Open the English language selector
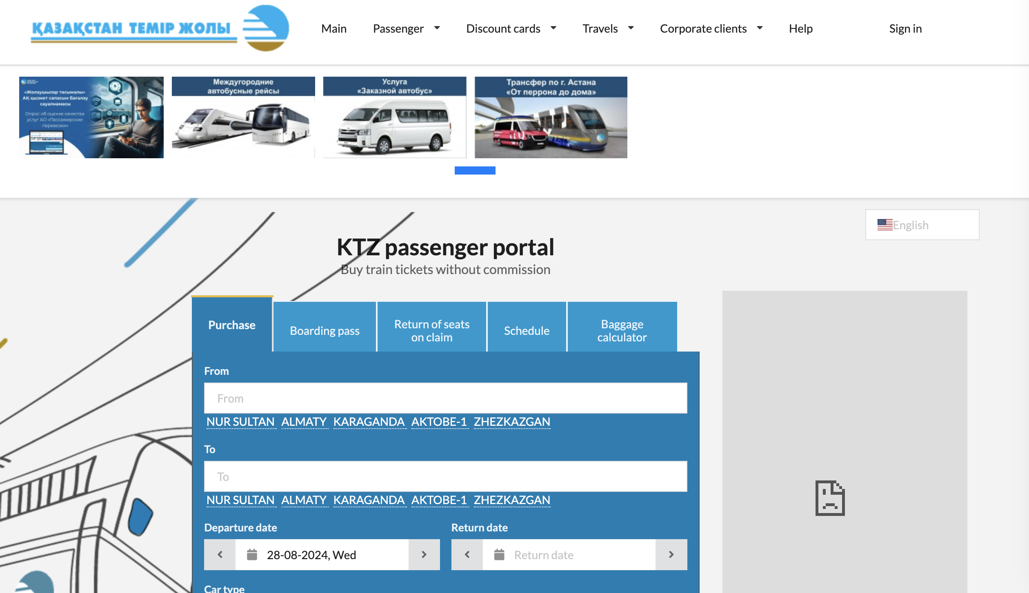 click(922, 225)
